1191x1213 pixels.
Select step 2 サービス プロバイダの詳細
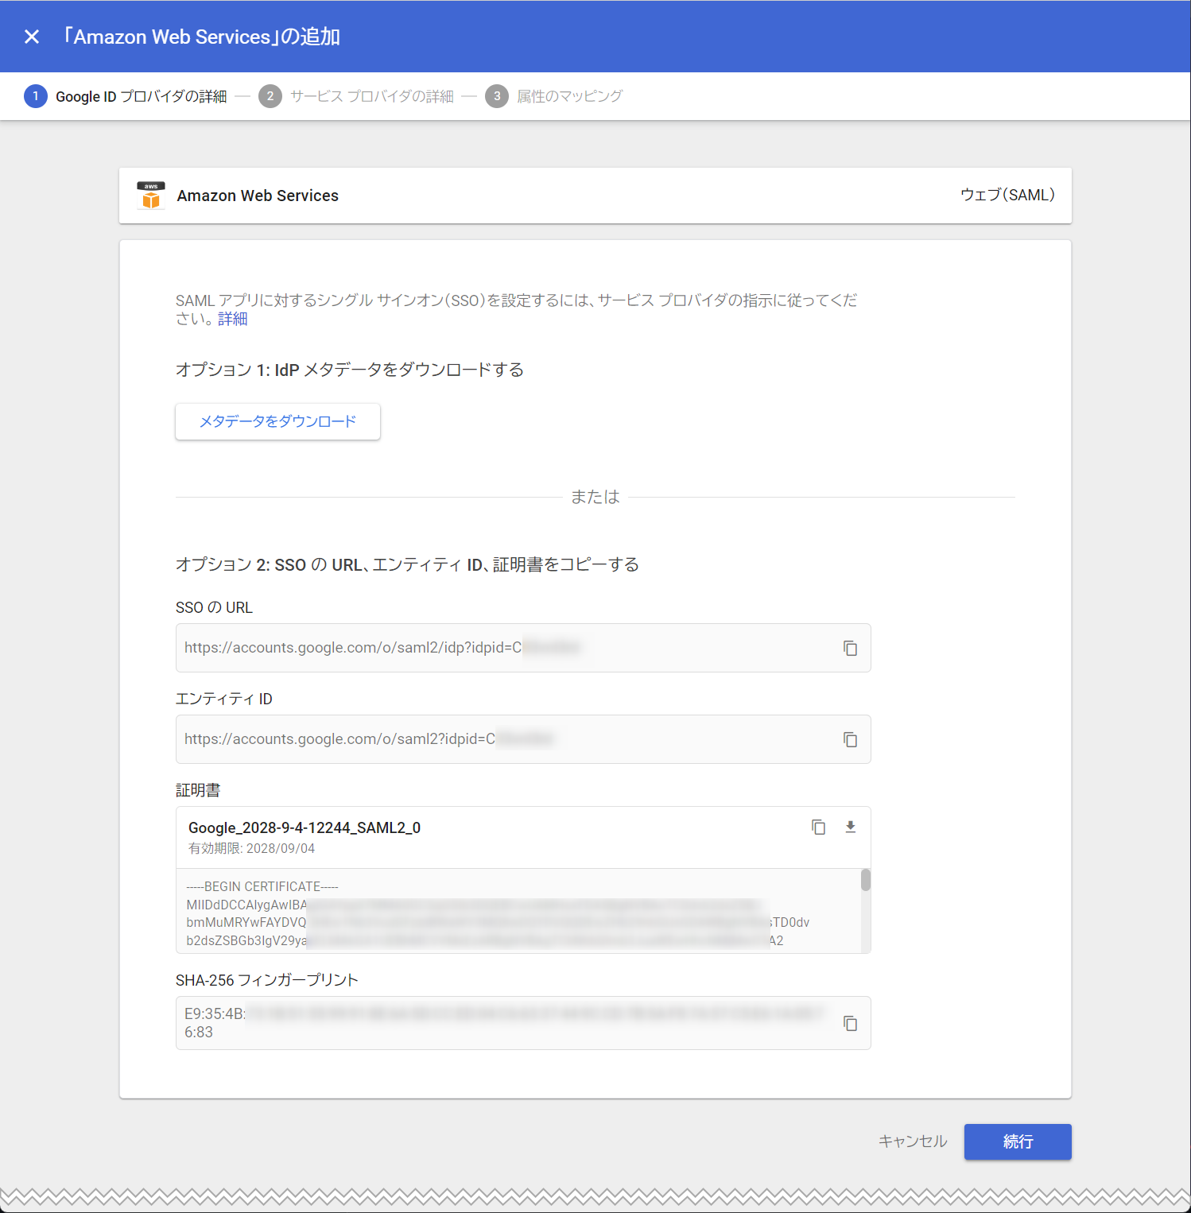point(356,96)
